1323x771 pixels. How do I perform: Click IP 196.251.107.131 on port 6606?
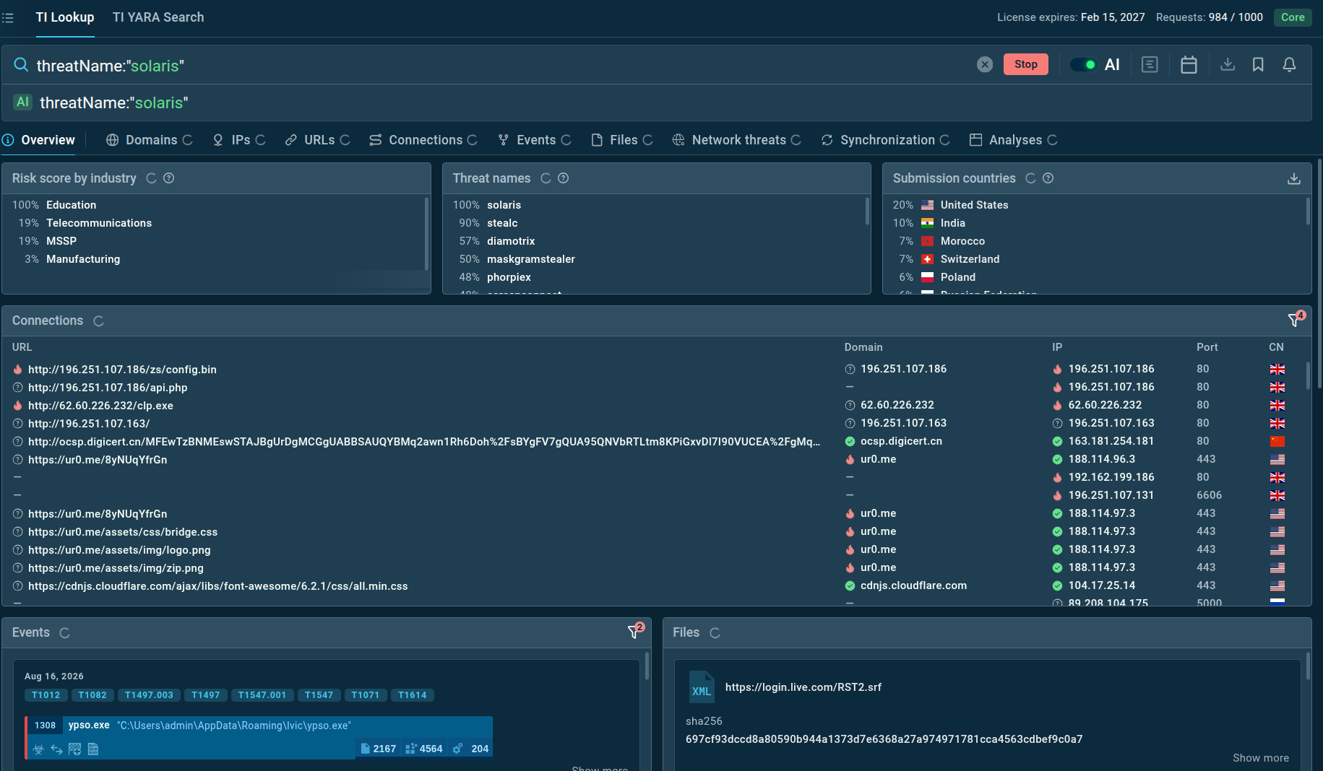[x=1111, y=495]
